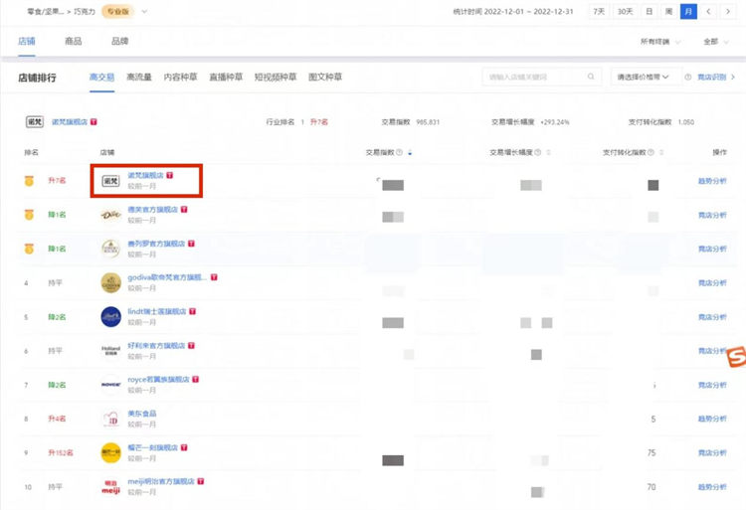Viewport: 746px width, 510px height.
Task: Select the 30天 period option
Action: tap(625, 12)
